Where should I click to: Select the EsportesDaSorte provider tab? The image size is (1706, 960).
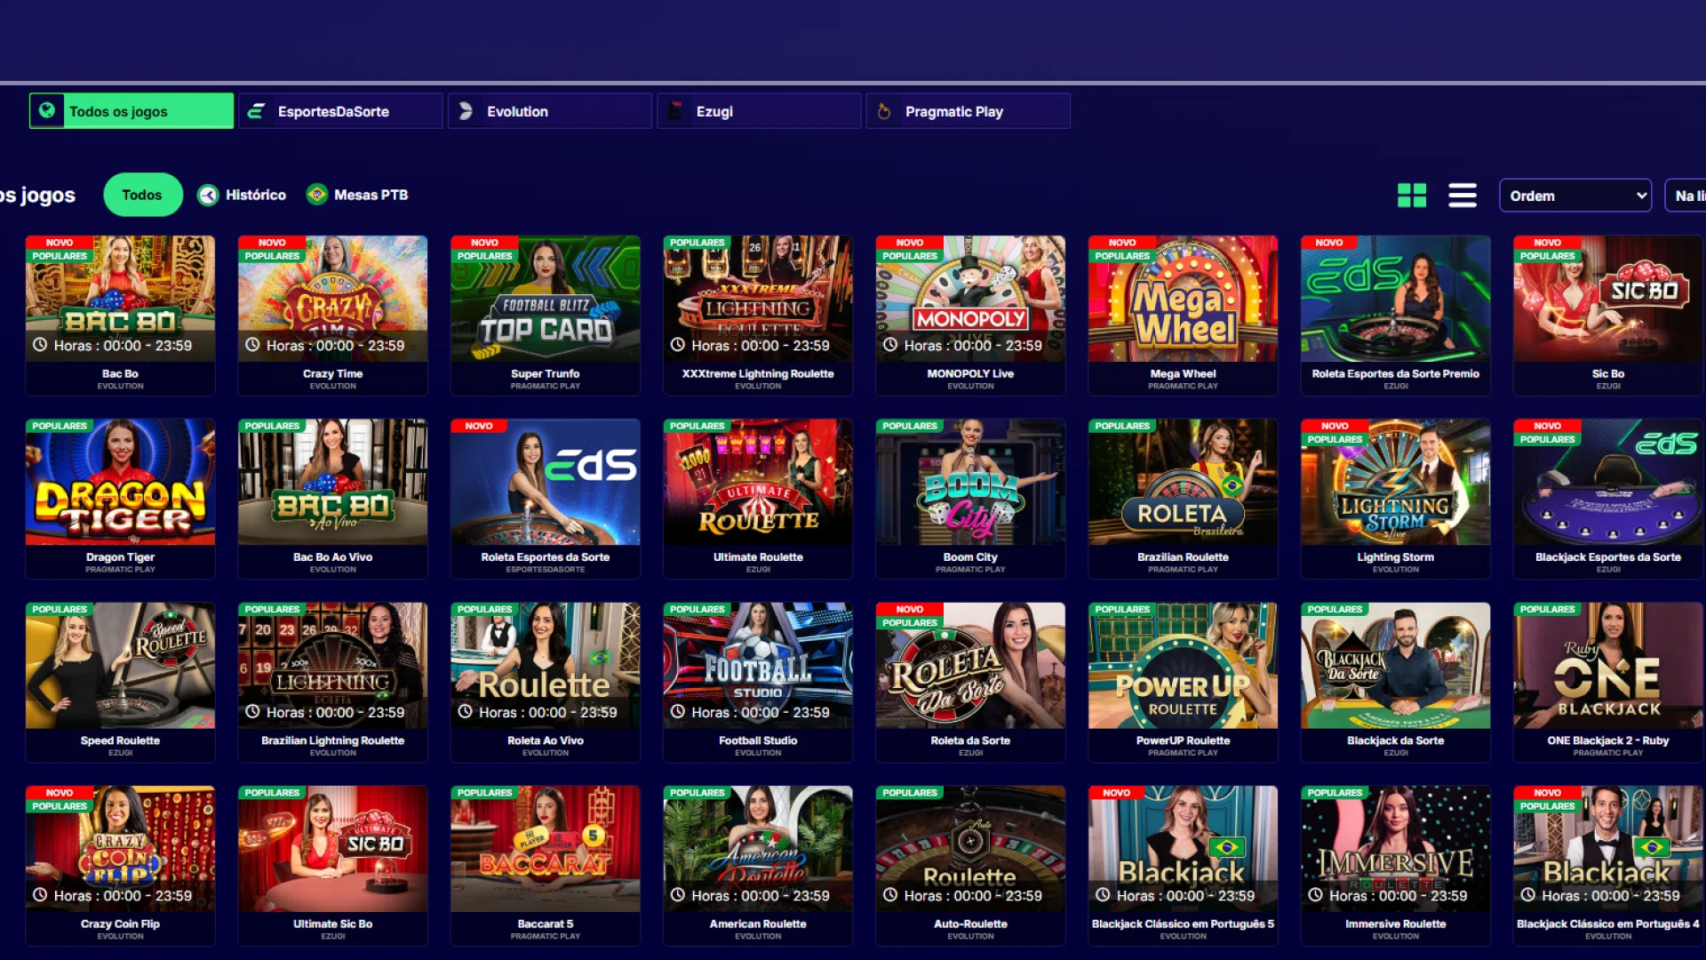[340, 111]
